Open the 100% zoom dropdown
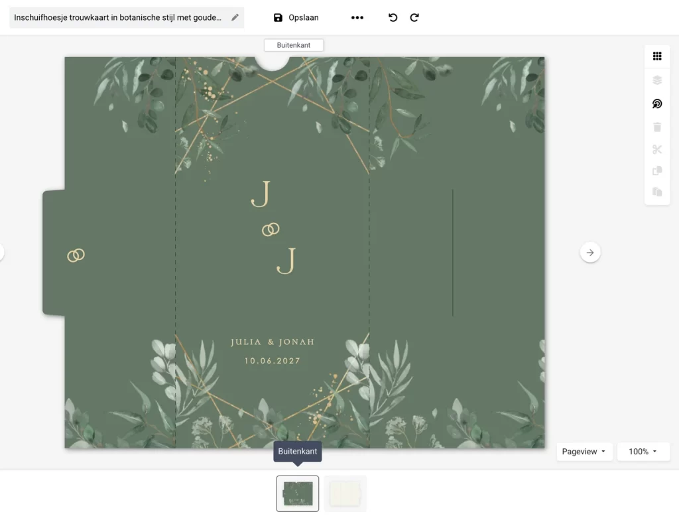 pos(643,452)
